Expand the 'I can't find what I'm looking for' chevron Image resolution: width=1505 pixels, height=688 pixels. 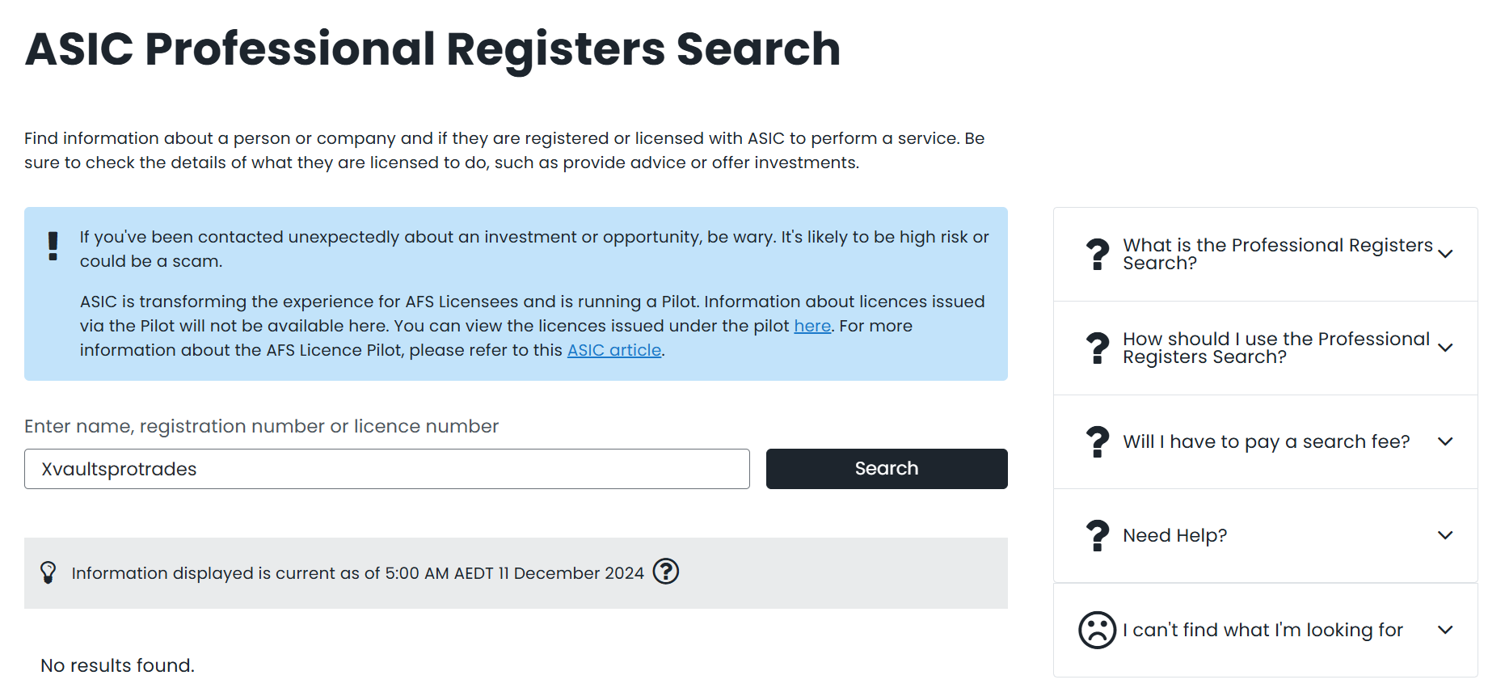(1446, 630)
